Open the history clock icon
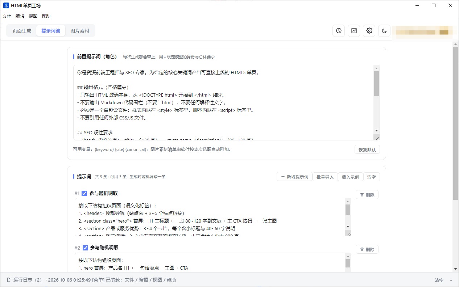 tap(339, 31)
